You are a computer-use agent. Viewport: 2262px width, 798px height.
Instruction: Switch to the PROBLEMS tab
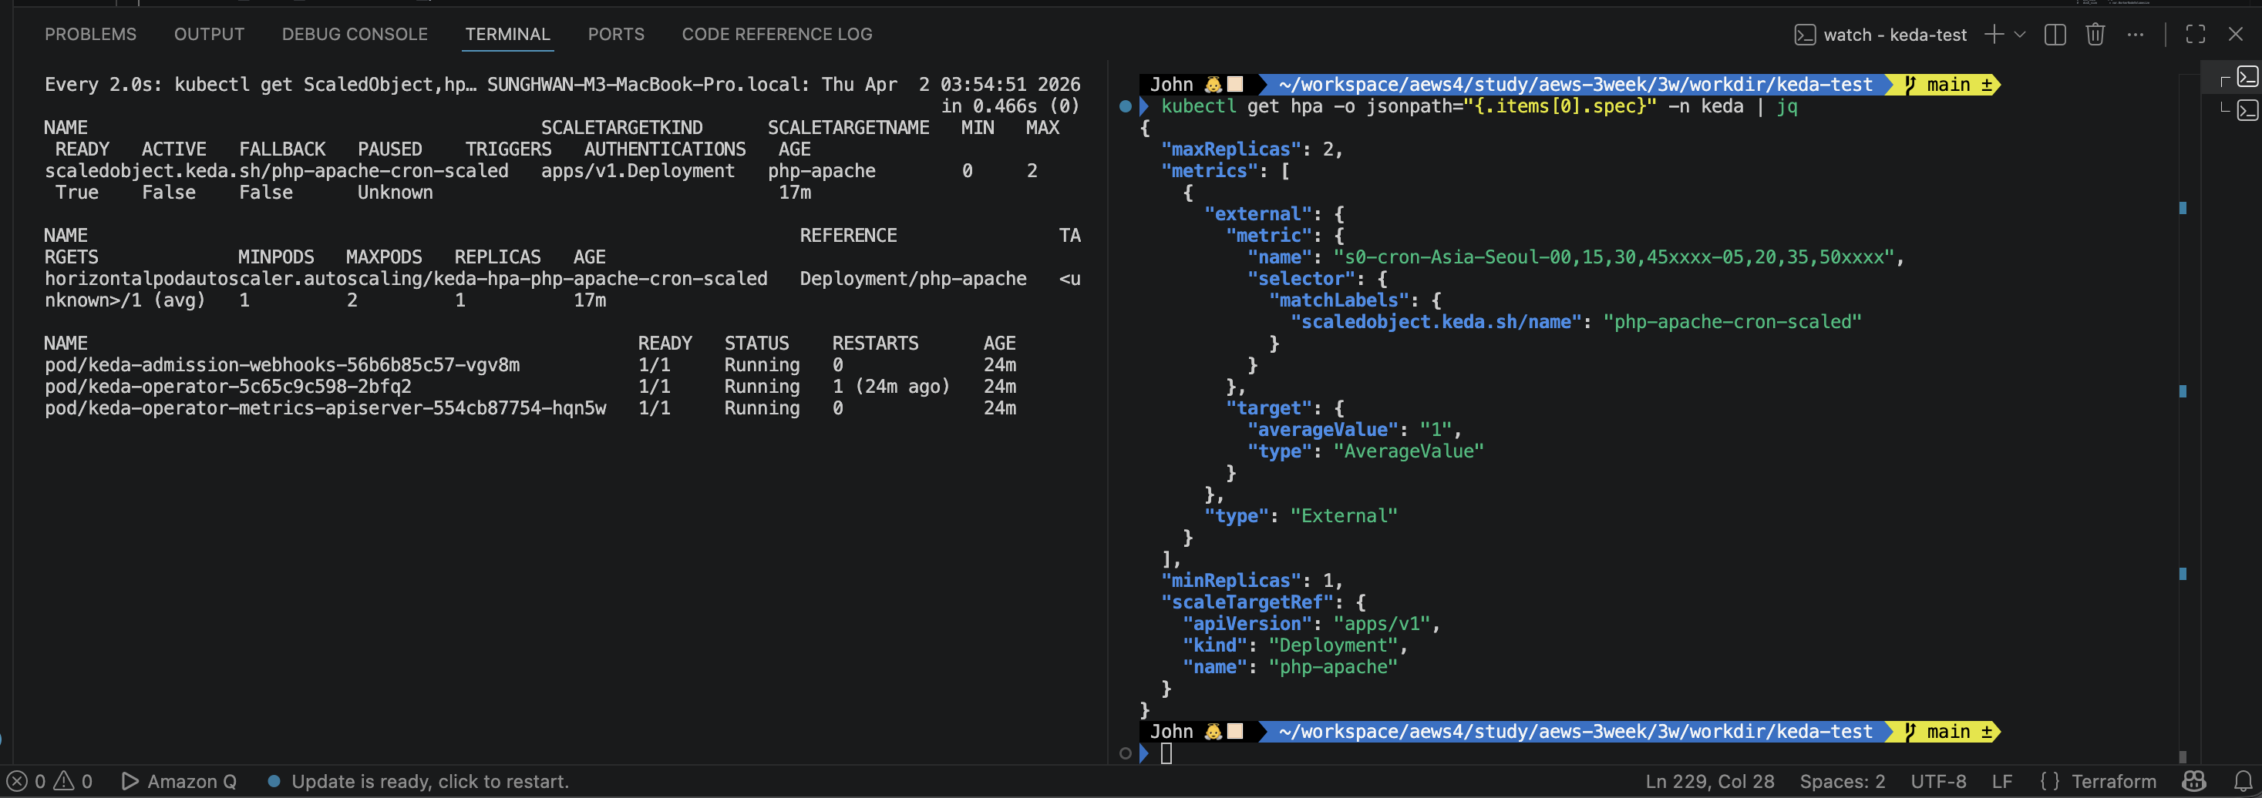[90, 34]
